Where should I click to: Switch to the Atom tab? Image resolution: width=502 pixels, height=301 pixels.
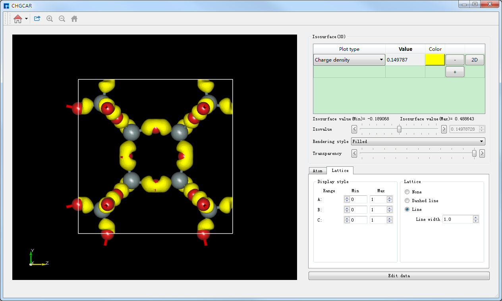pos(318,170)
